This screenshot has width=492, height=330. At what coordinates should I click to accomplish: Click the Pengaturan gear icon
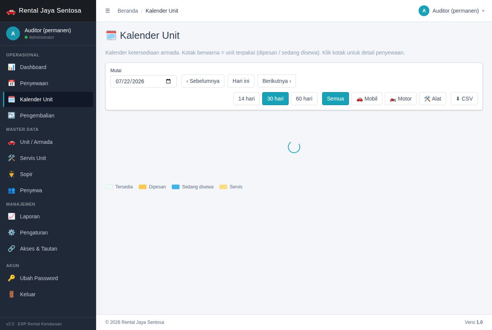(12, 233)
